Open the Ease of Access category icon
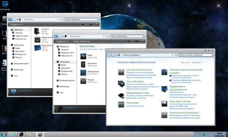 (164, 115)
